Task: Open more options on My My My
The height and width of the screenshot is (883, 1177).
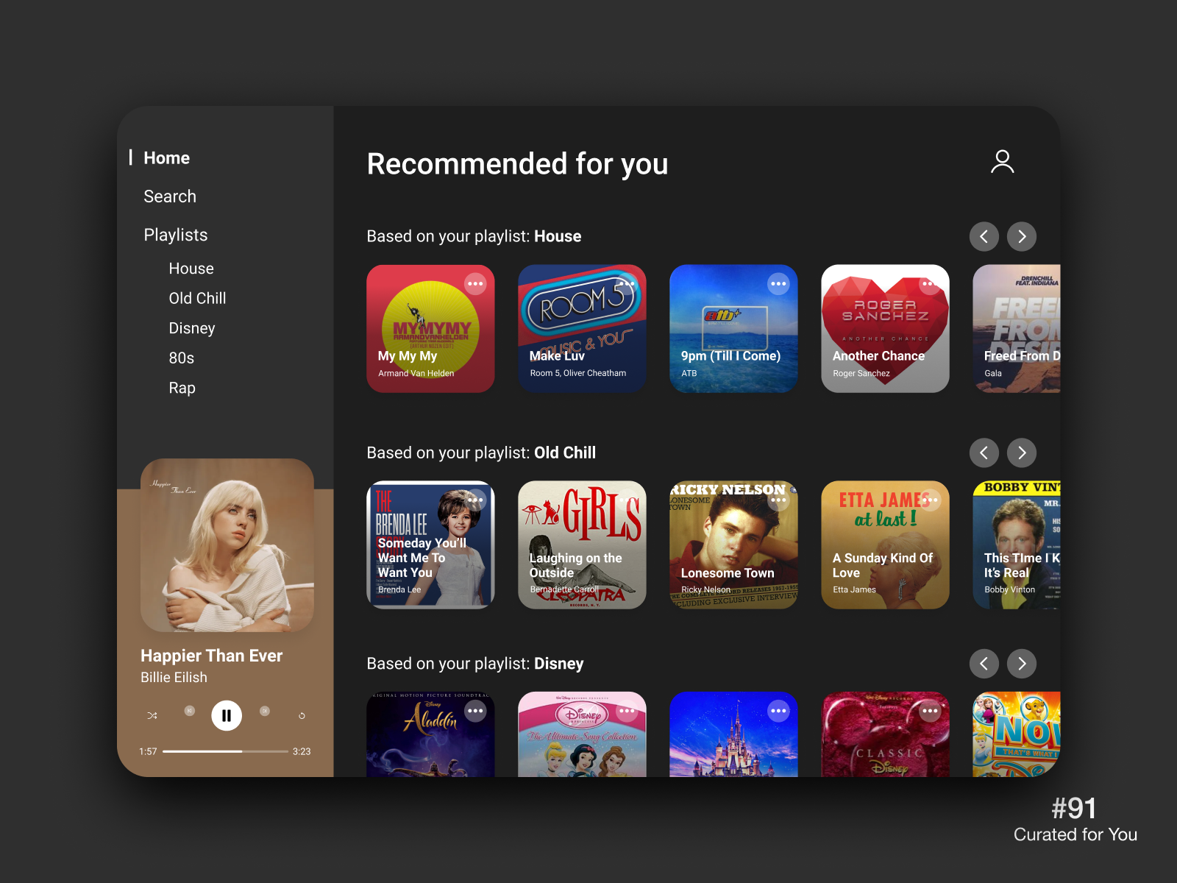Action: point(475,284)
